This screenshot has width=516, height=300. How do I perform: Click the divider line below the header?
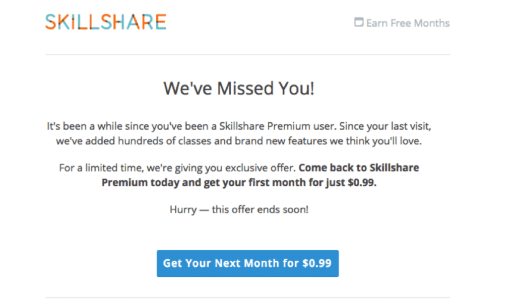pos(247,54)
